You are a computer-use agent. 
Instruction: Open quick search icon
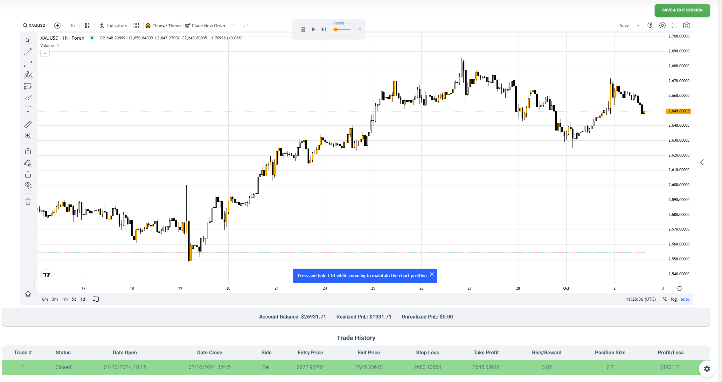tap(650, 25)
